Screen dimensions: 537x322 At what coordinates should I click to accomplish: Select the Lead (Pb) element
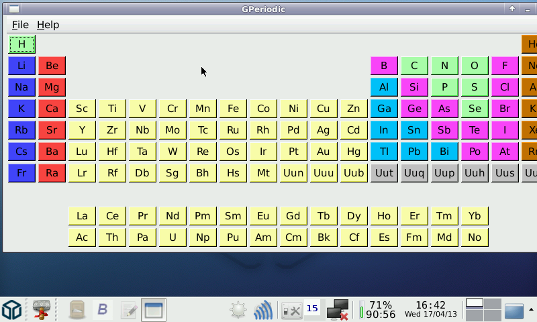(414, 152)
